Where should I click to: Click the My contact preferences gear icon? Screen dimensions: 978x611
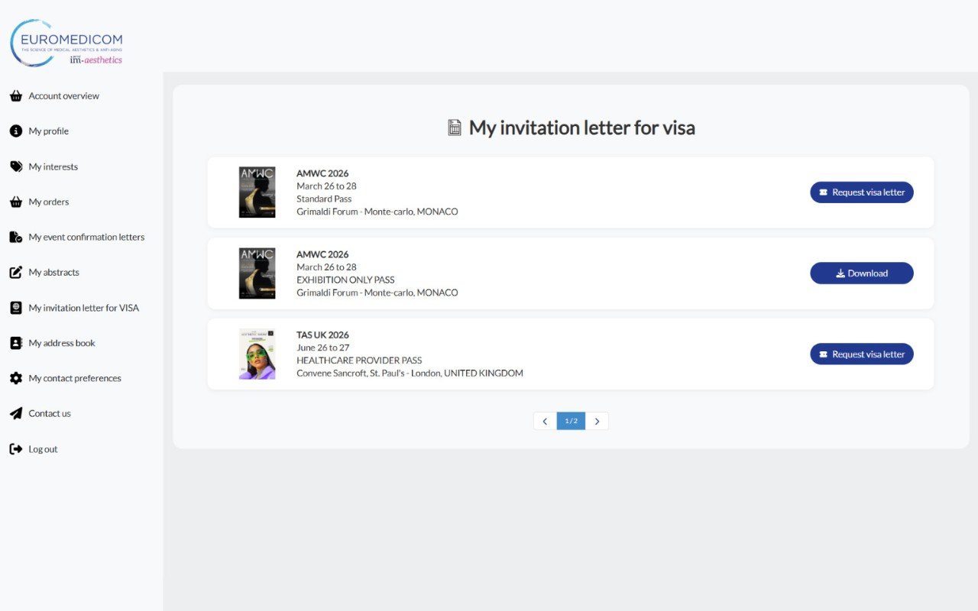(x=15, y=378)
